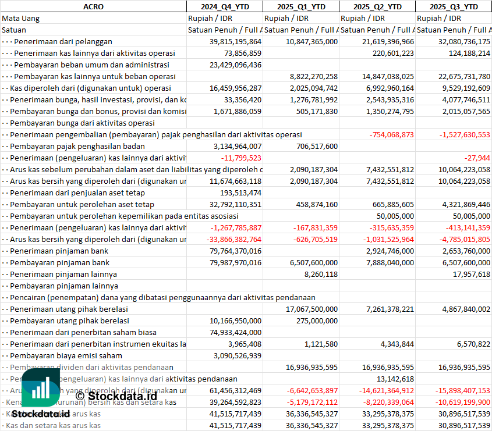Select the red value -754,068,873

click(391, 134)
